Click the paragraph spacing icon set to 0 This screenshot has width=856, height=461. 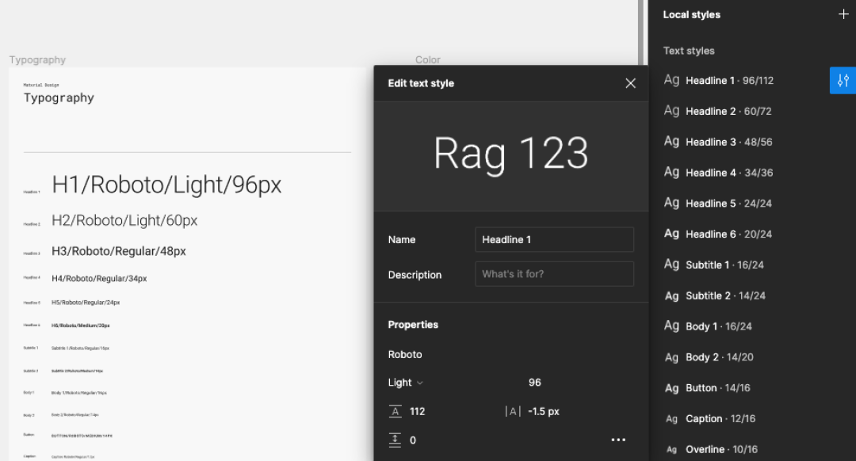pos(396,440)
